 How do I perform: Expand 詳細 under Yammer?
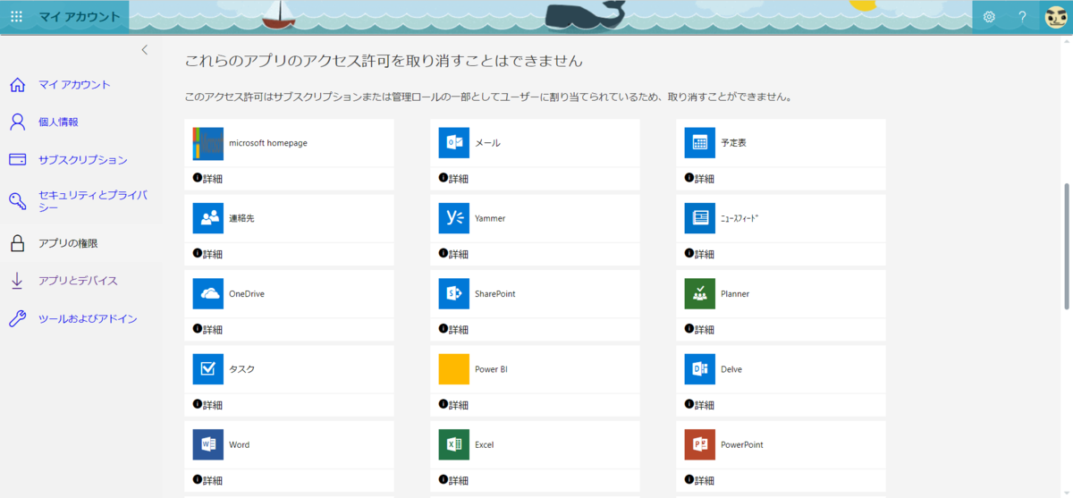454,254
